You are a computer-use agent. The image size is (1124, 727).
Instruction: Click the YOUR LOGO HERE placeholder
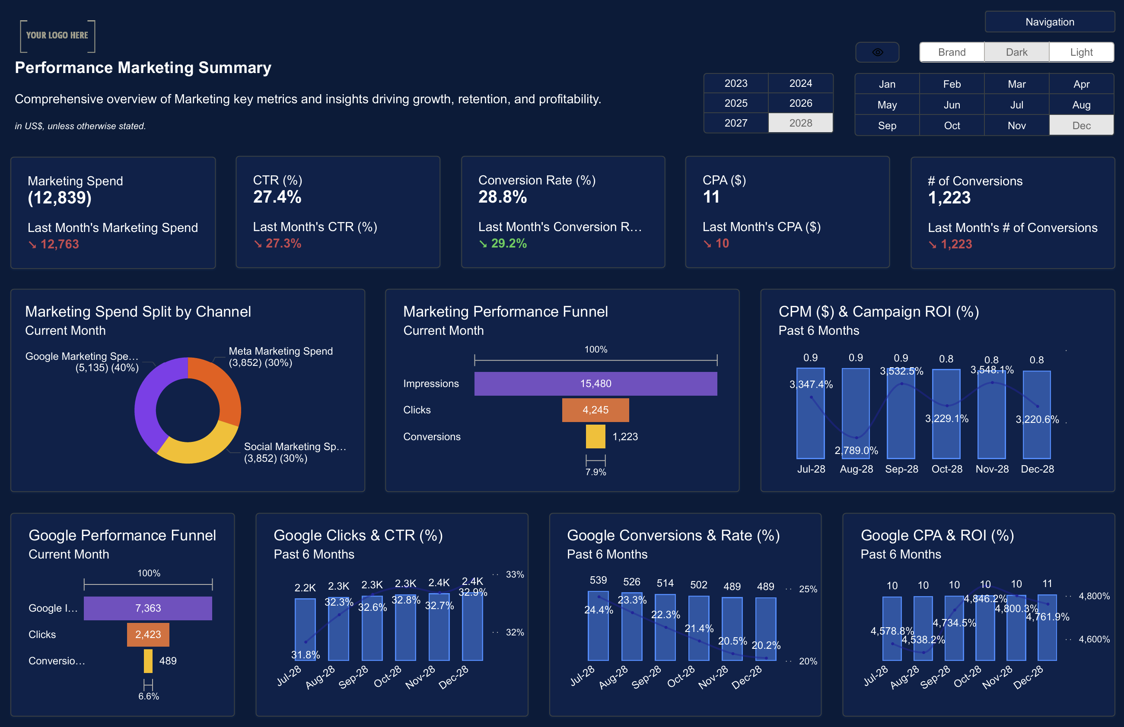coord(57,35)
